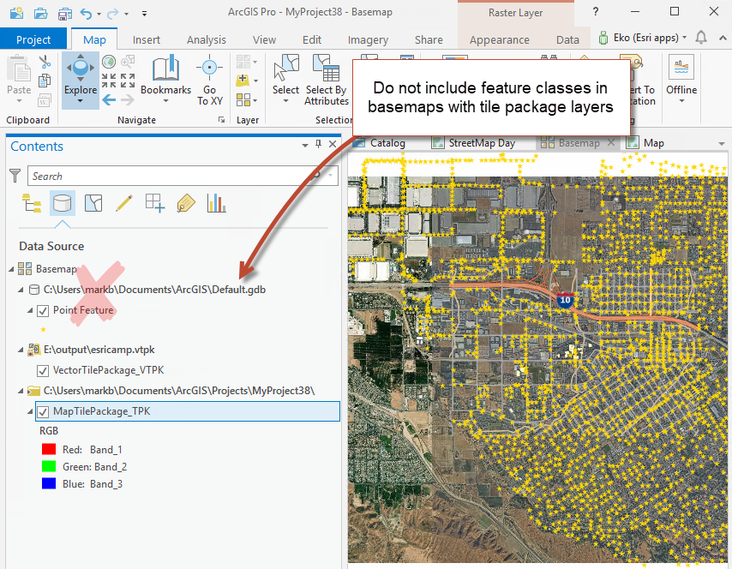Uncheck the Point Feature layer checkbox
Viewport: 732px width, 569px height.
click(43, 311)
